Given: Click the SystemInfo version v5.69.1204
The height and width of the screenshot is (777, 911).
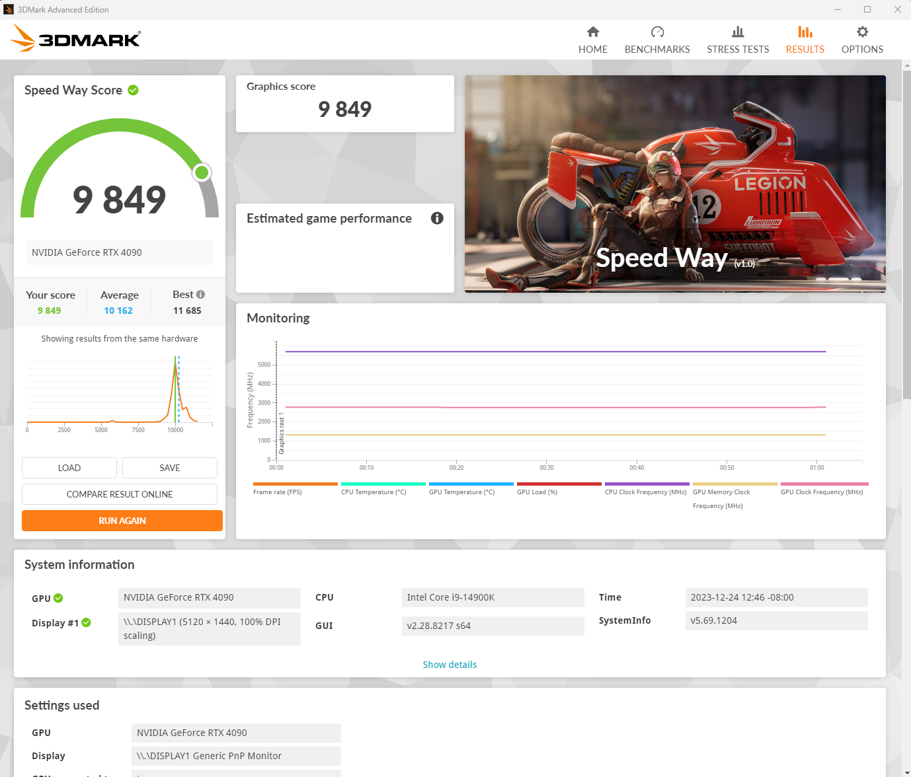Looking at the screenshot, I should (x=777, y=620).
